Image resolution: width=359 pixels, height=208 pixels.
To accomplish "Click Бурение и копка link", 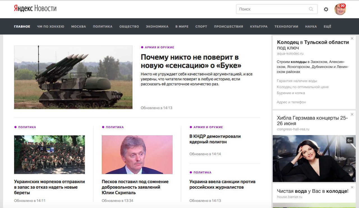I will pos(291,93).
